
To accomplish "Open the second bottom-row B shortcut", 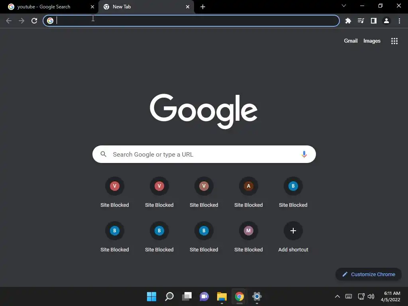I will (159, 237).
